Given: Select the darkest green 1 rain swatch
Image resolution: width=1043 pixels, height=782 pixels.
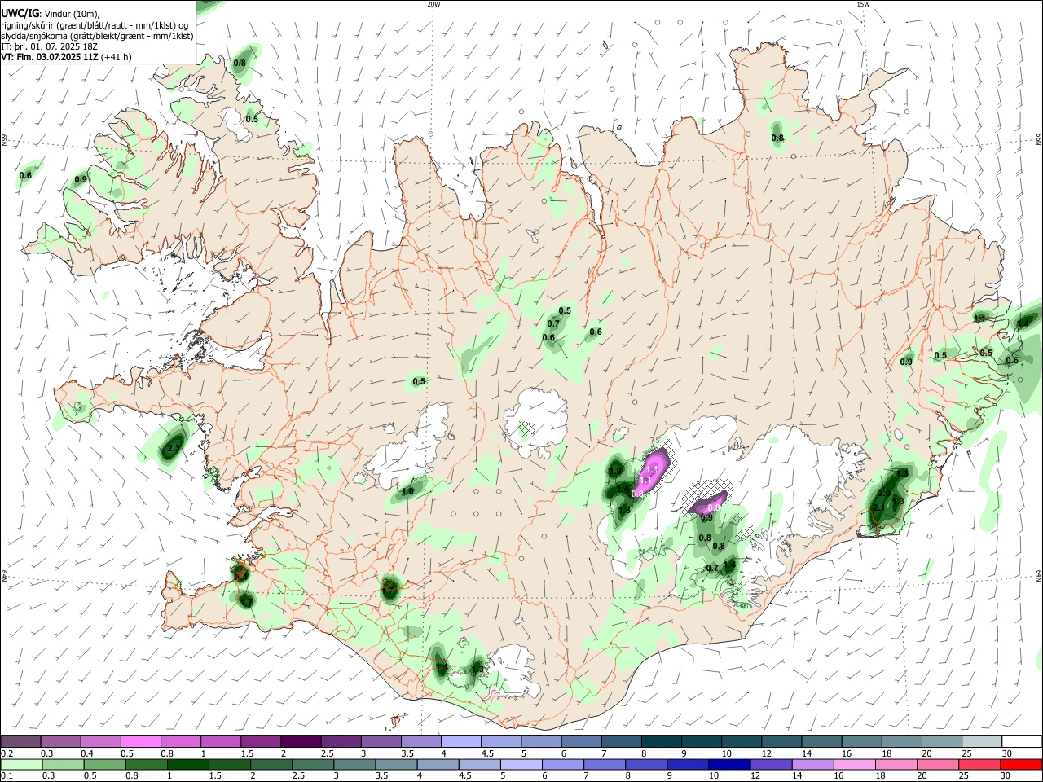Looking at the screenshot, I should pyautogui.click(x=188, y=764).
